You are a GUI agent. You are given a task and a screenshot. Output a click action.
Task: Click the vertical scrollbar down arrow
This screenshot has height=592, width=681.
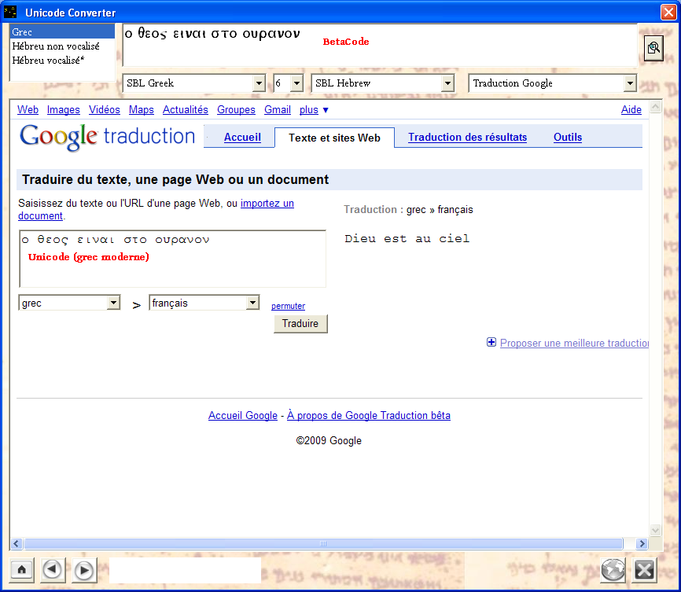[655, 530]
